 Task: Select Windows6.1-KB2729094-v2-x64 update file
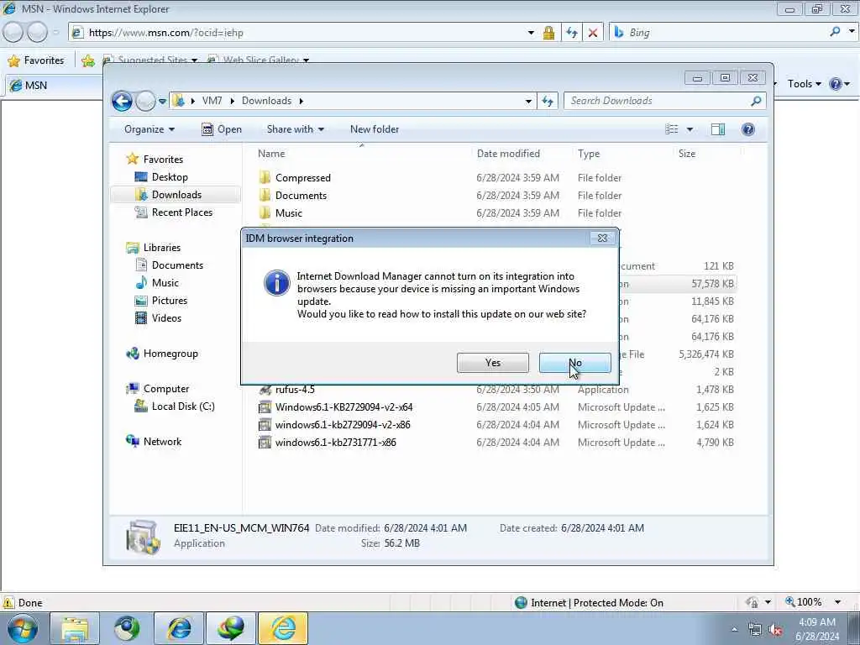pos(343,407)
